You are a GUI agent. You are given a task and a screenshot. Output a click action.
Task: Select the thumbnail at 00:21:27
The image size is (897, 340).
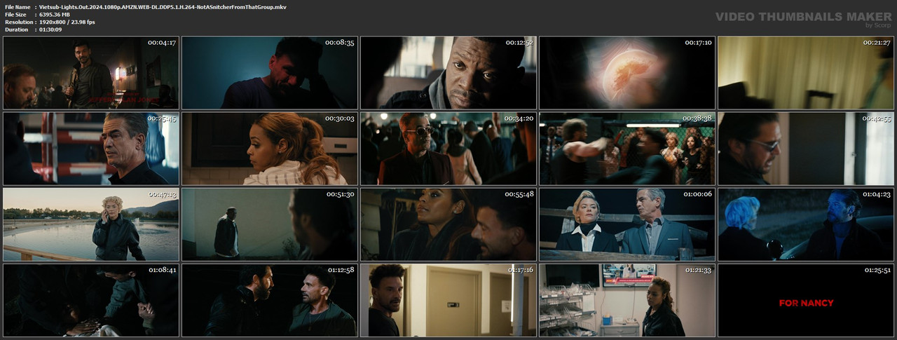coord(806,73)
